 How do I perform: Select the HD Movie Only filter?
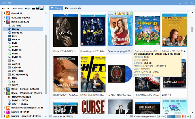[x=20, y=75]
